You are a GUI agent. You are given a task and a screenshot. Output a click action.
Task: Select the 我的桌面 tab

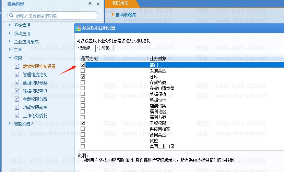coord(120,3)
